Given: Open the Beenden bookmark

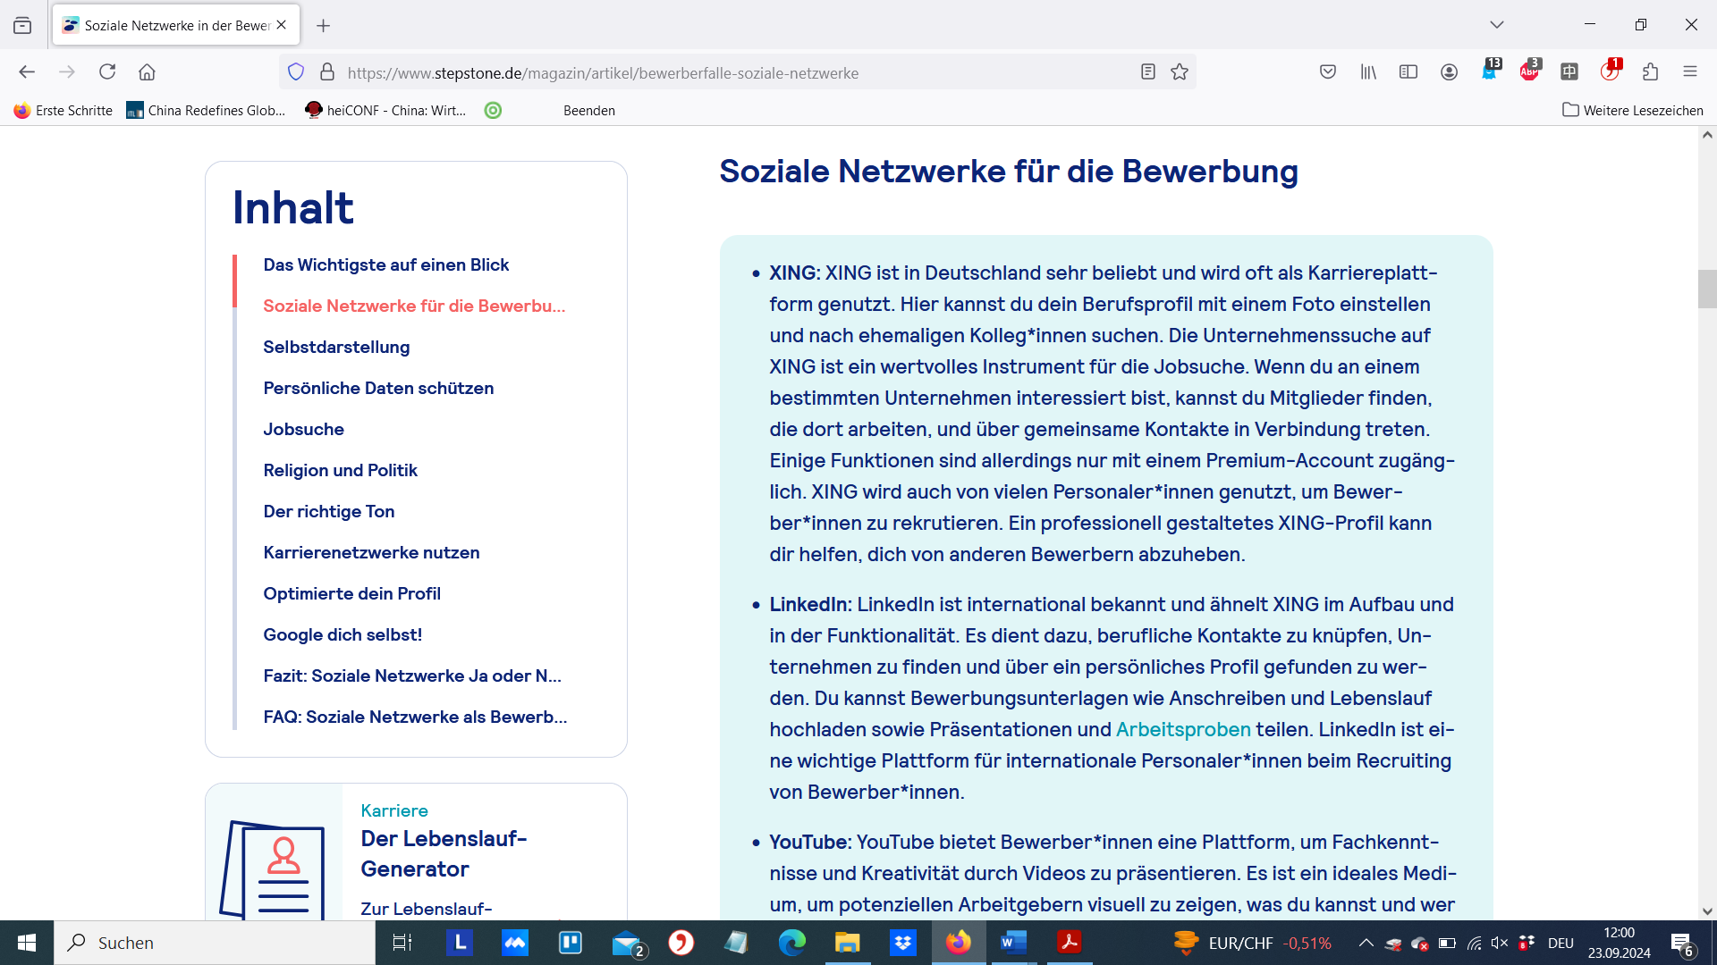Looking at the screenshot, I should coord(589,110).
